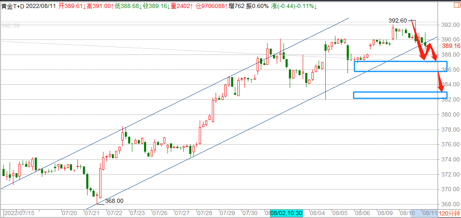The width and height of the screenshot is (461, 218).
Task: Click the 08/09 date on time axis
Action: [384, 213]
